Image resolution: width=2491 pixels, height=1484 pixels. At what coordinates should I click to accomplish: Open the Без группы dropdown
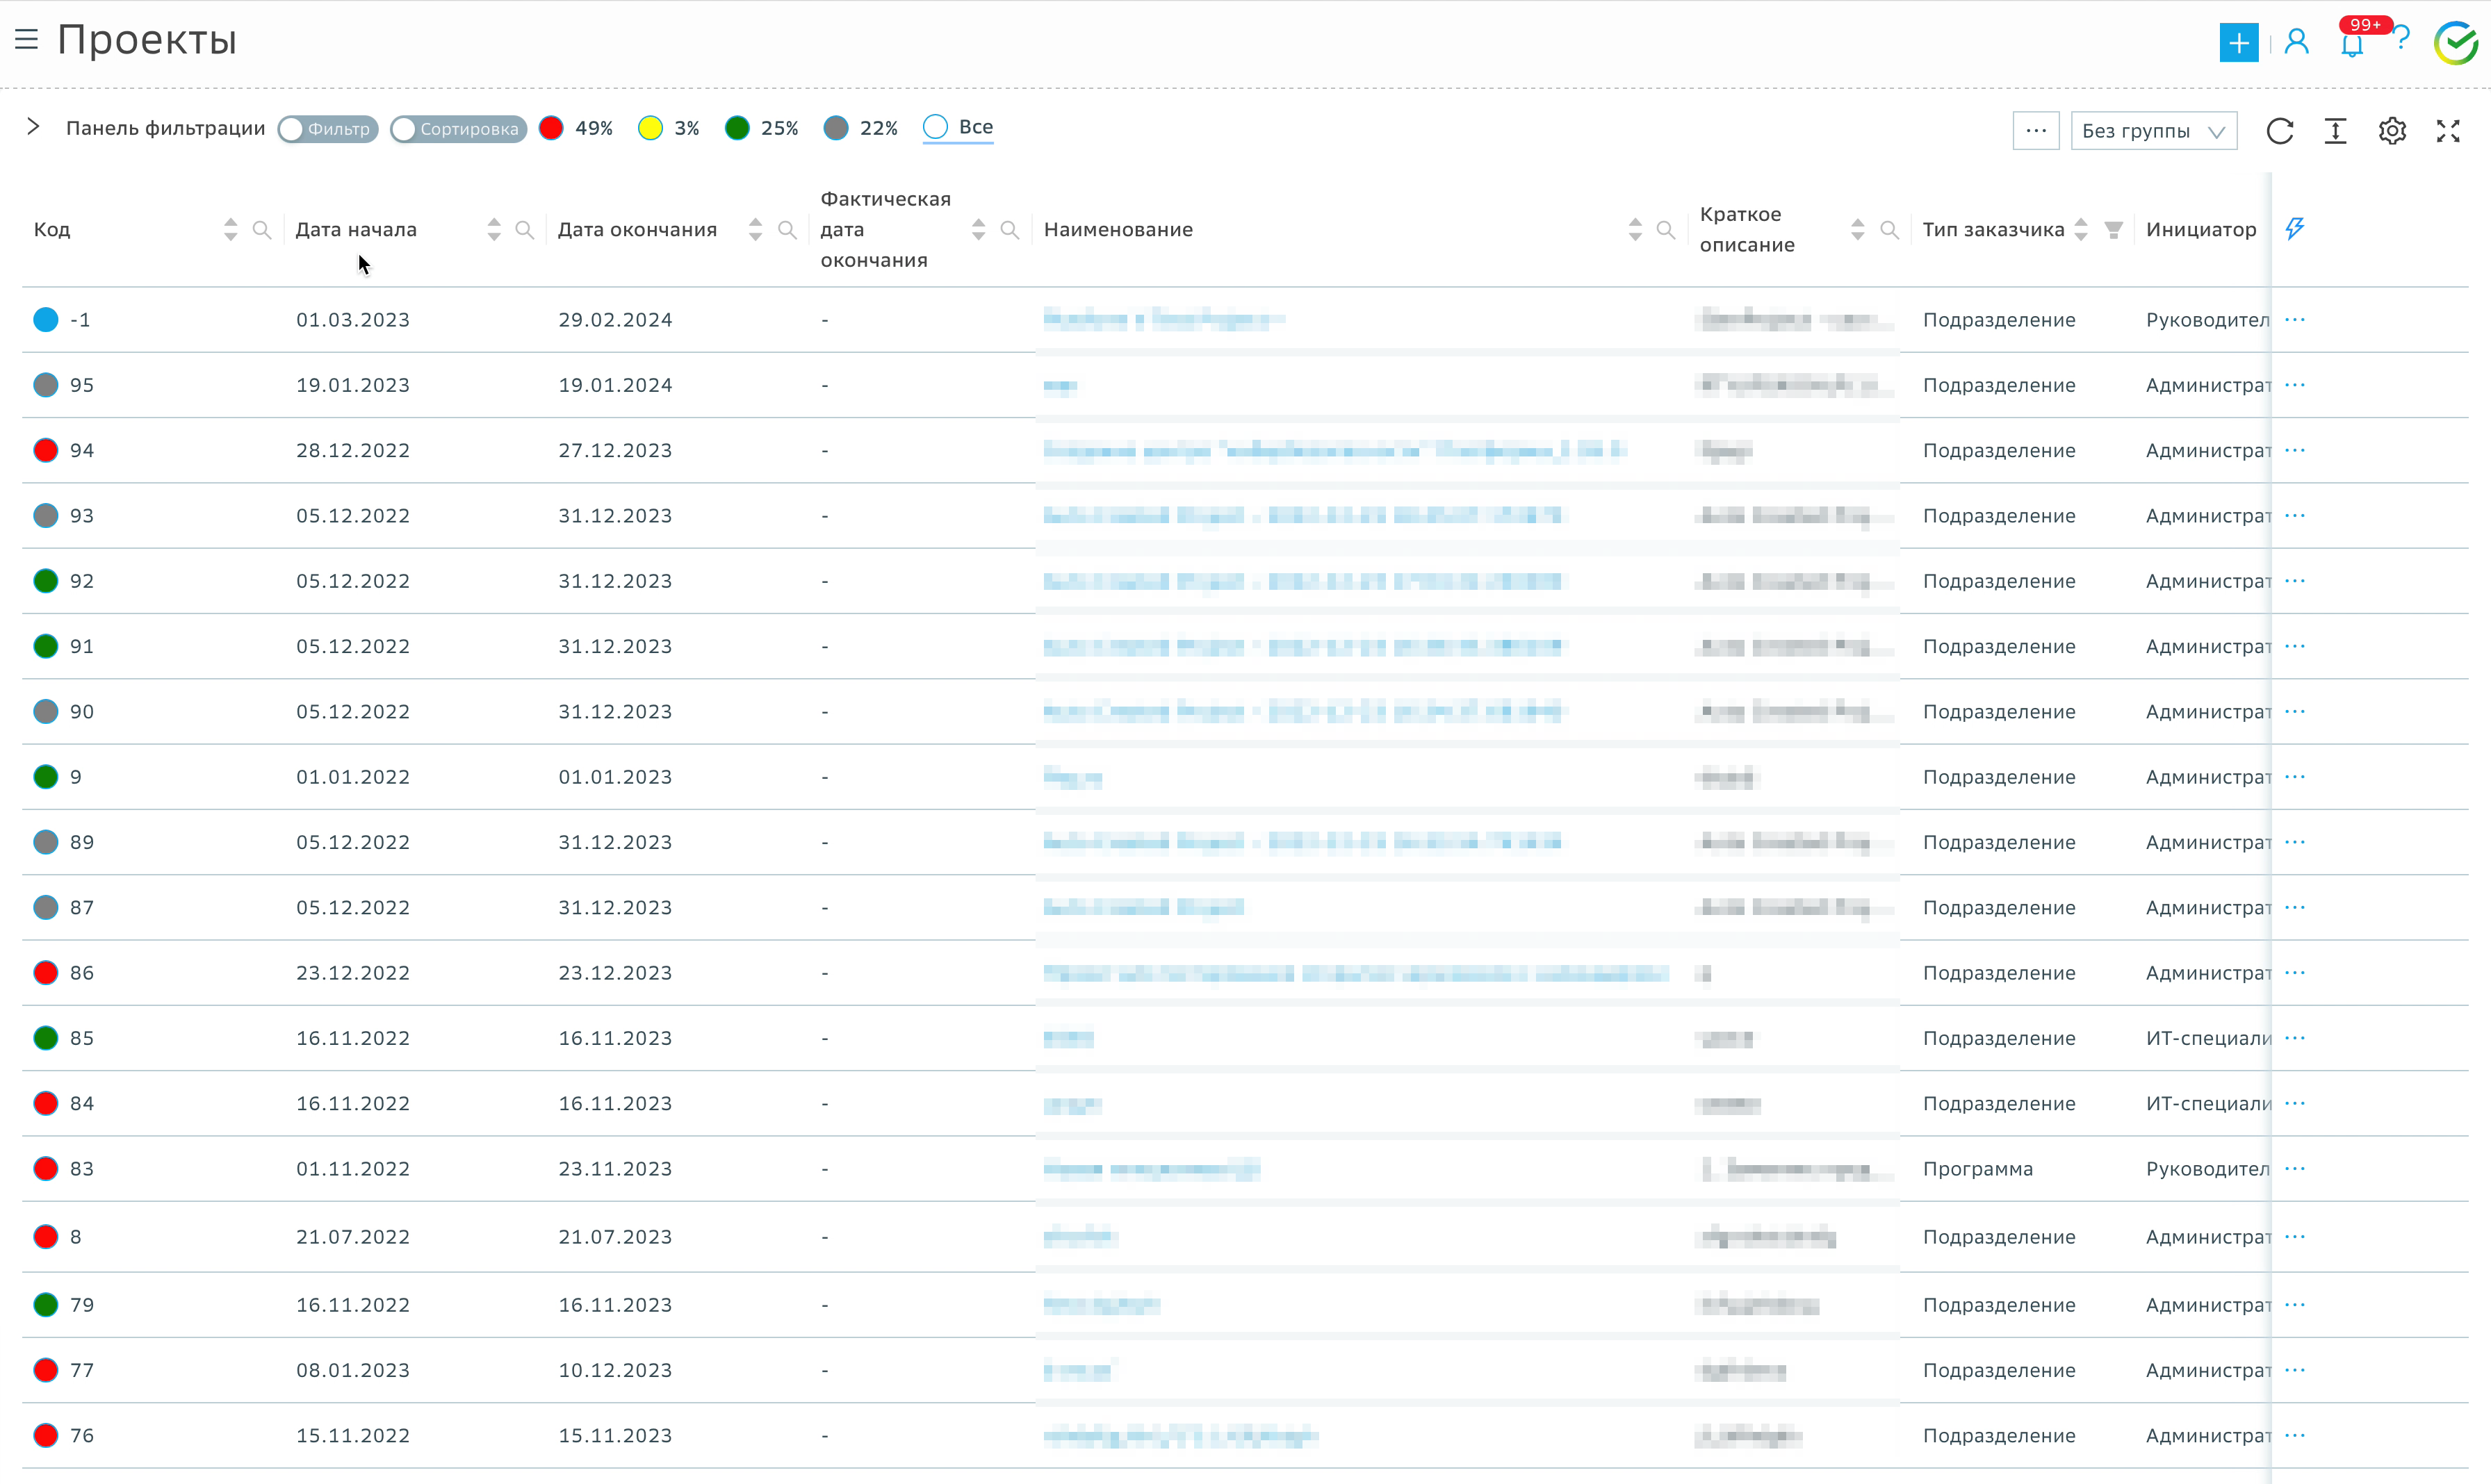click(x=2153, y=131)
